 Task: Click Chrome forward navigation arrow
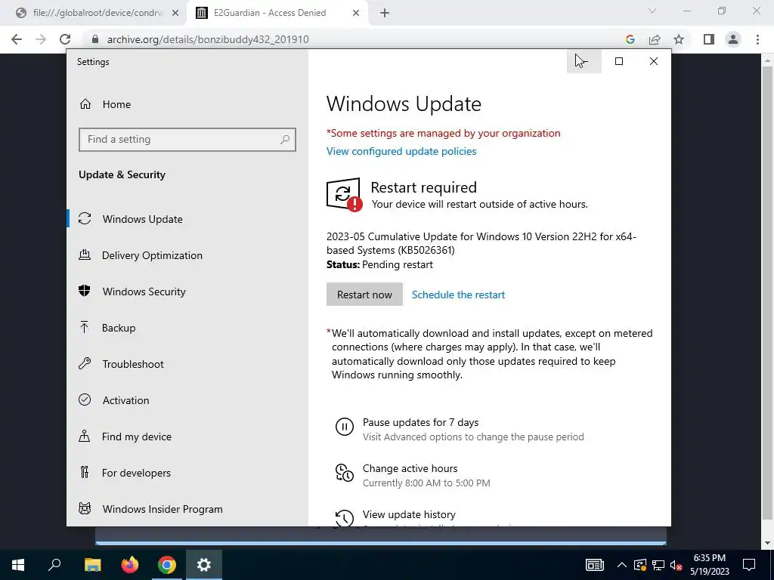pyautogui.click(x=41, y=39)
